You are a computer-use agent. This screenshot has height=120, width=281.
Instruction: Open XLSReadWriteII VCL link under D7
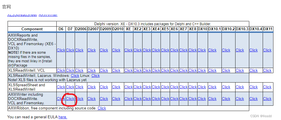click(70, 71)
